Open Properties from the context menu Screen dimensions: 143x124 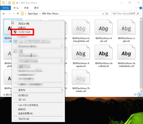point(24,119)
